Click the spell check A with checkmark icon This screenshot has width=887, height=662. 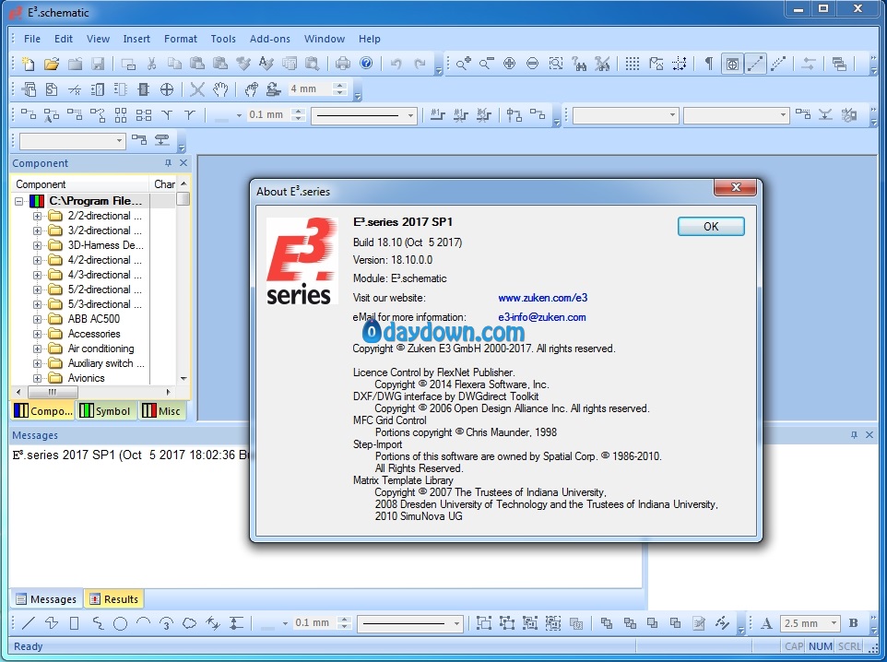[x=266, y=64]
